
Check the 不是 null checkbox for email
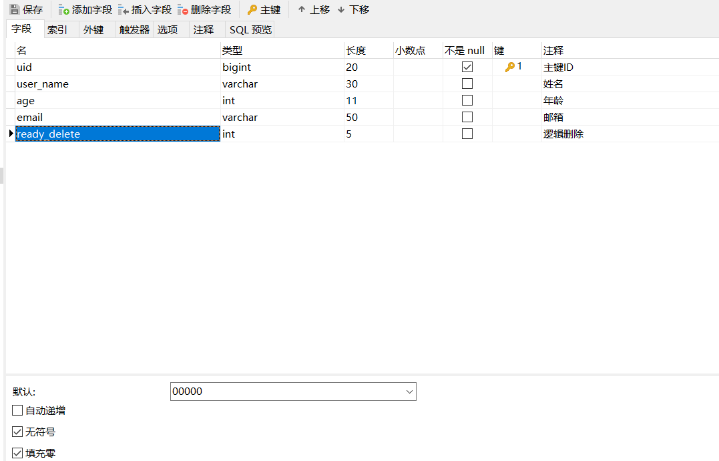click(467, 116)
